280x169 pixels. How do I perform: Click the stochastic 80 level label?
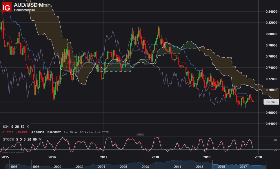pyautogui.click(x=275, y=140)
